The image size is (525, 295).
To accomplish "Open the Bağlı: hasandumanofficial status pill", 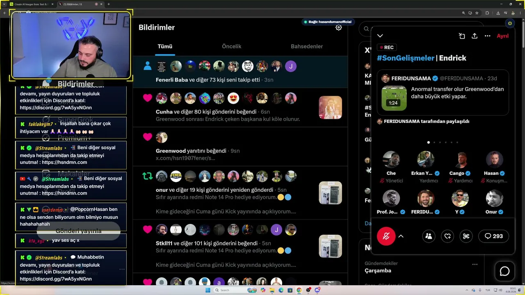I will pyautogui.click(x=327, y=22).
